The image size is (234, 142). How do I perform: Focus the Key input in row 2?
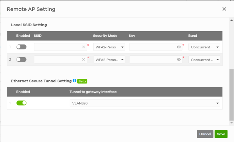(x=152, y=60)
